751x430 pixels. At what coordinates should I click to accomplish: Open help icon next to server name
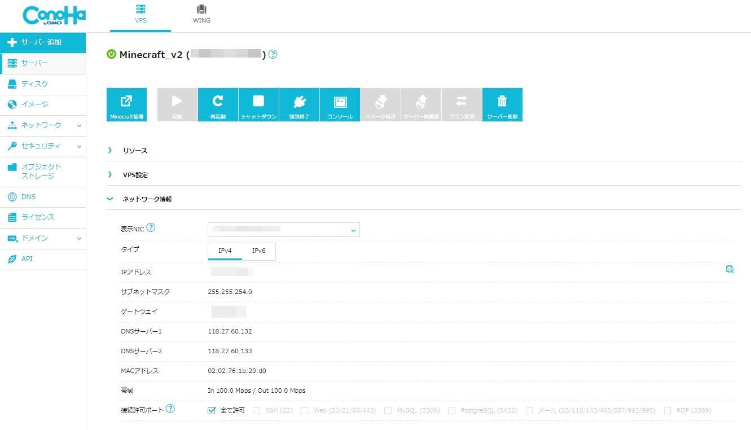click(x=273, y=54)
